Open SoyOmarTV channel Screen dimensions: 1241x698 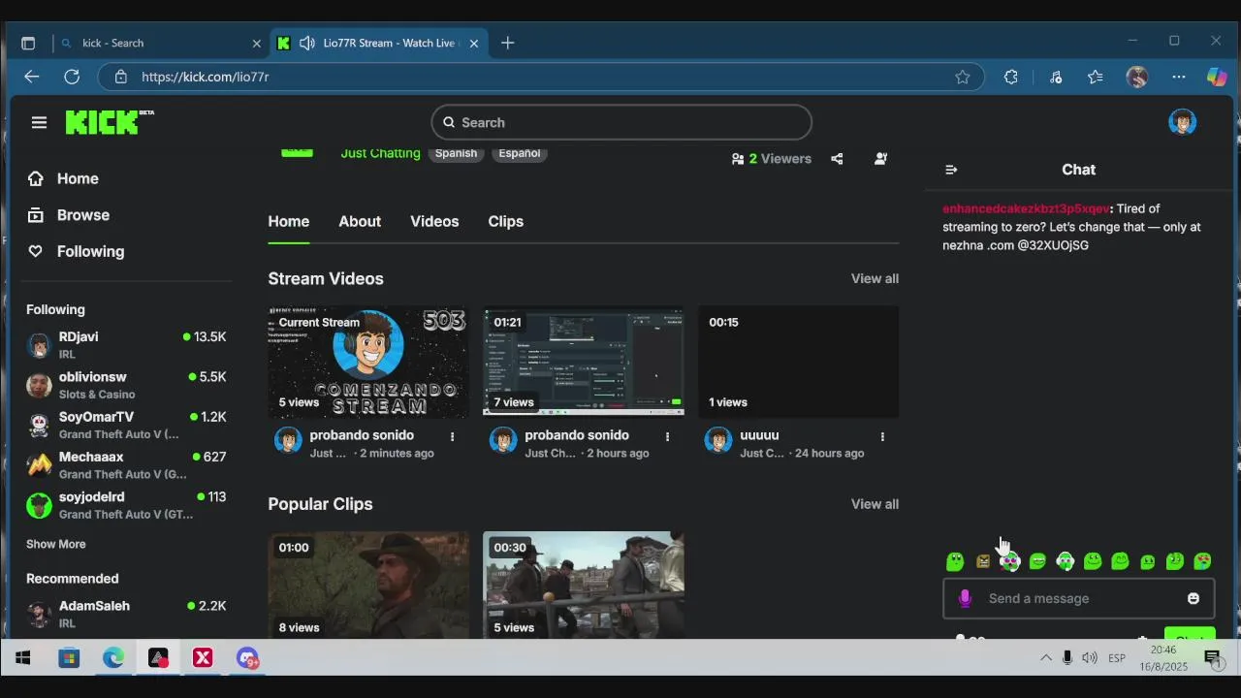click(126, 425)
